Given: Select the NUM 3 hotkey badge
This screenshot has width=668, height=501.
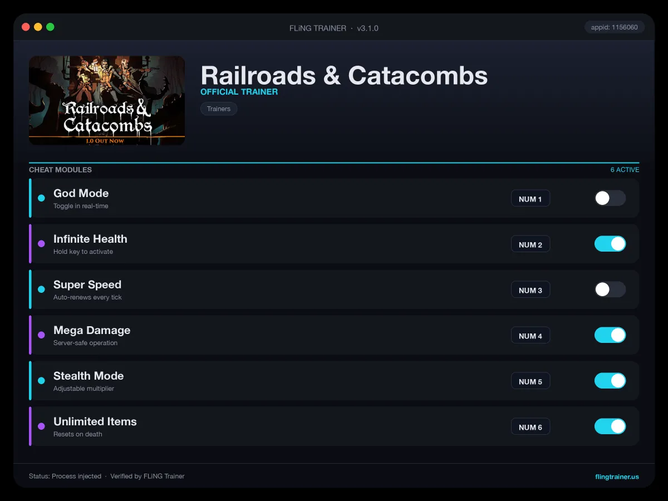Looking at the screenshot, I should (x=531, y=290).
